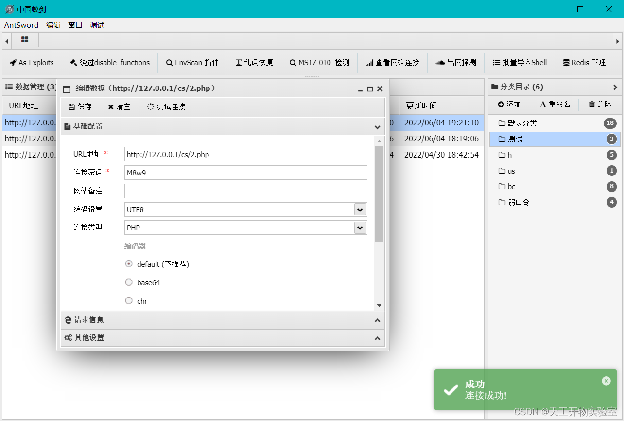Open the As-Exploits plugin
The height and width of the screenshot is (421, 624).
tap(32, 63)
